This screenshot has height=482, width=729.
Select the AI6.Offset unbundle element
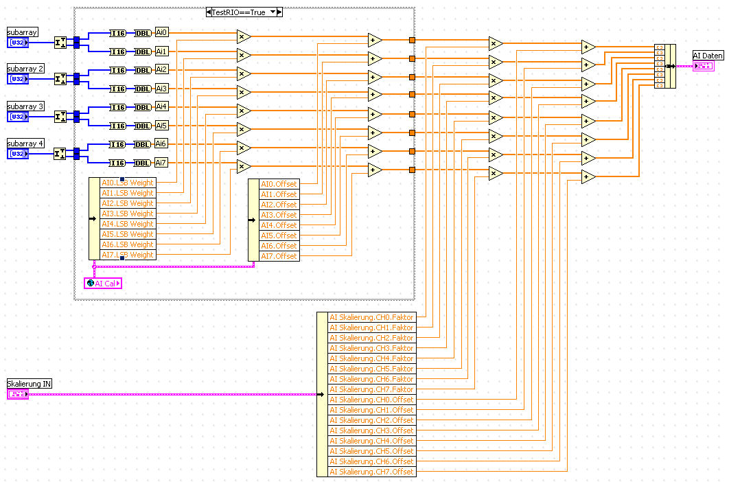[279, 246]
